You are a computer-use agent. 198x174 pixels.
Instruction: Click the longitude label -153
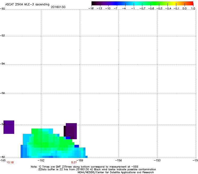157,160
